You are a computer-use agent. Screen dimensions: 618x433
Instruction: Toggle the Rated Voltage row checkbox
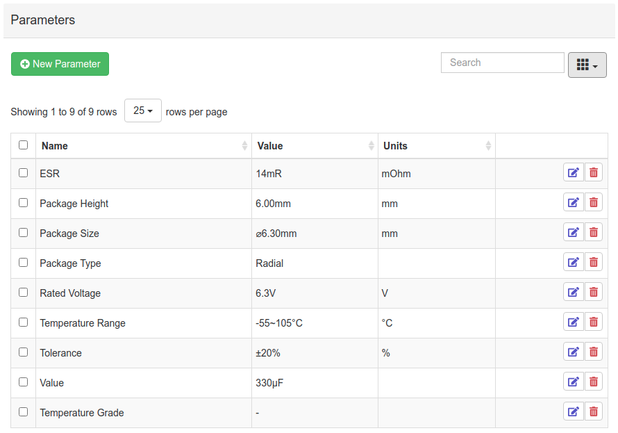tap(24, 293)
